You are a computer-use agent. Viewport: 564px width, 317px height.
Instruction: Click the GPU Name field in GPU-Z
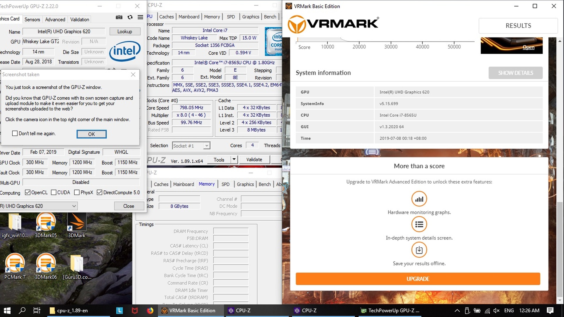64,31
